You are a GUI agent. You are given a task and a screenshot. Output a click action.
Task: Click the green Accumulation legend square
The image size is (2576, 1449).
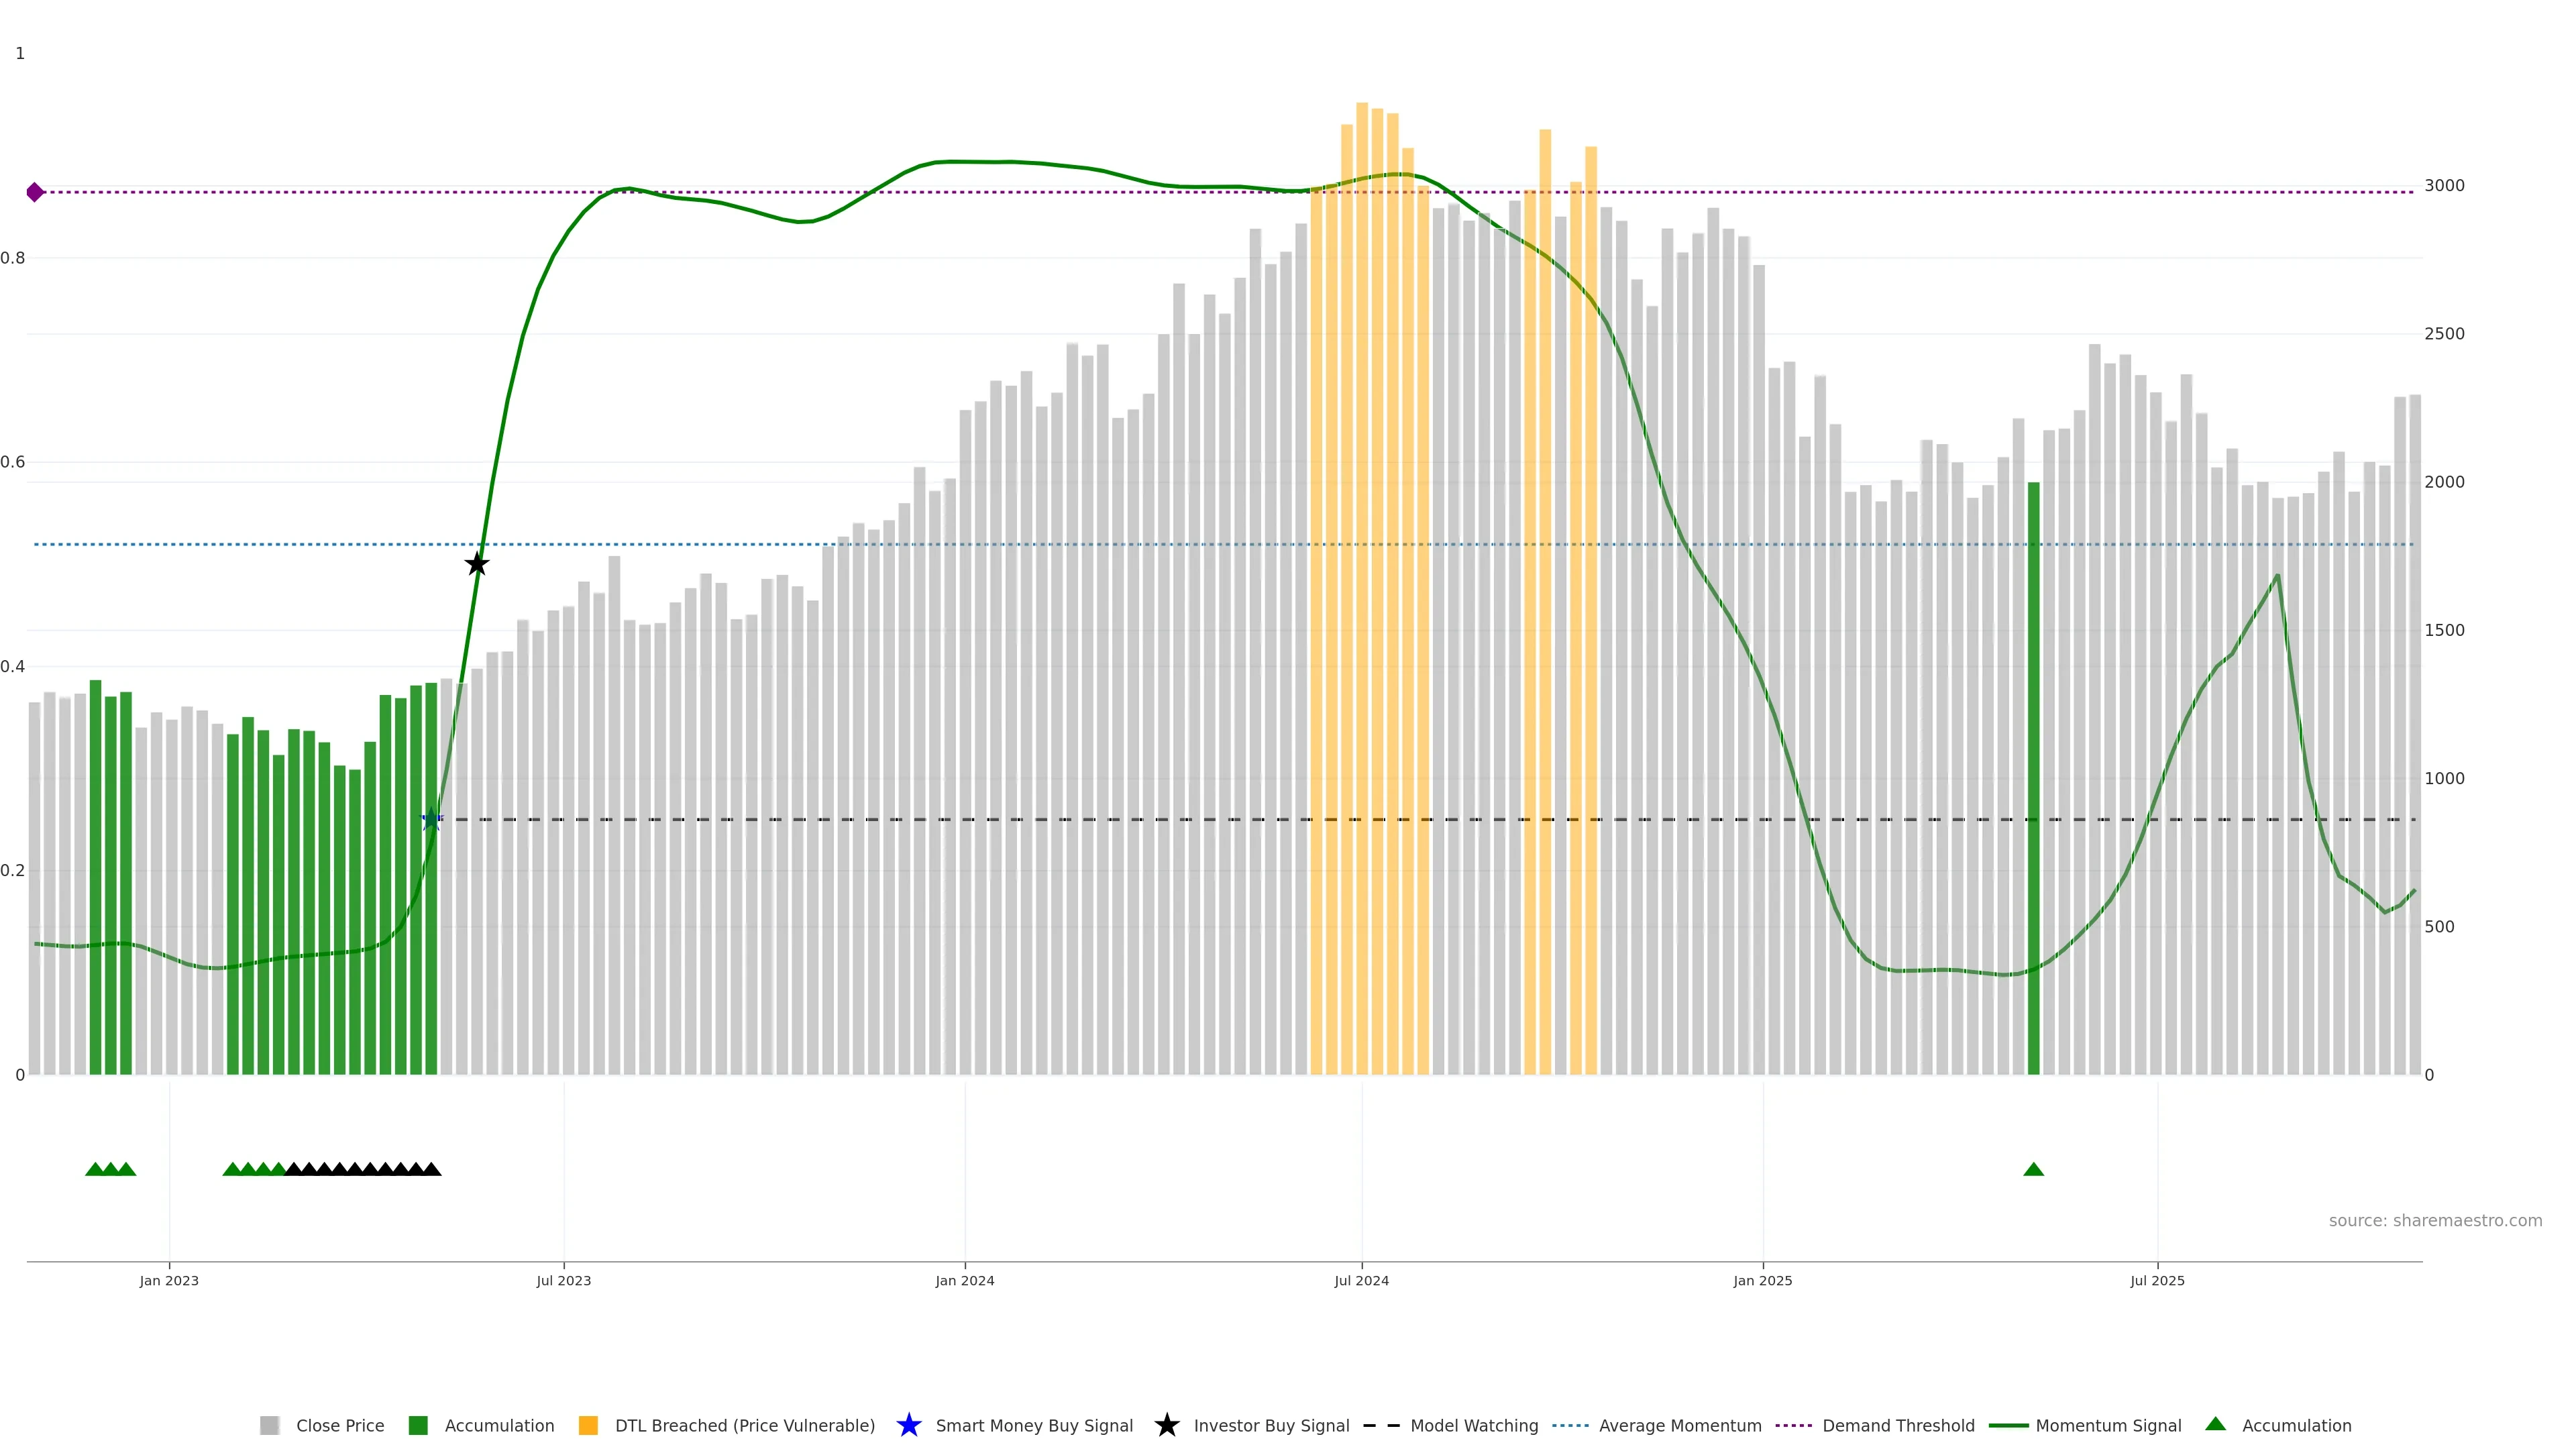(x=418, y=1425)
